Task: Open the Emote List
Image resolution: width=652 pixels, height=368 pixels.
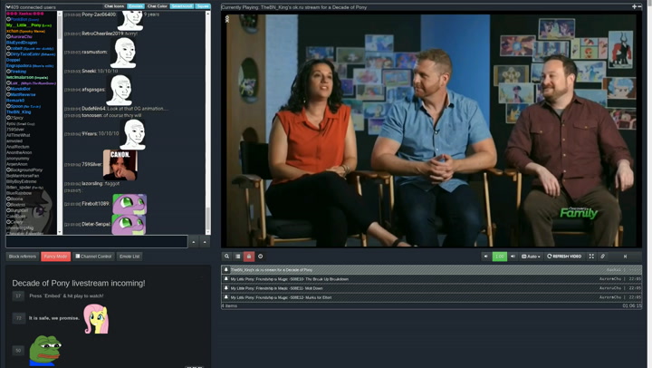Action: [129, 257]
